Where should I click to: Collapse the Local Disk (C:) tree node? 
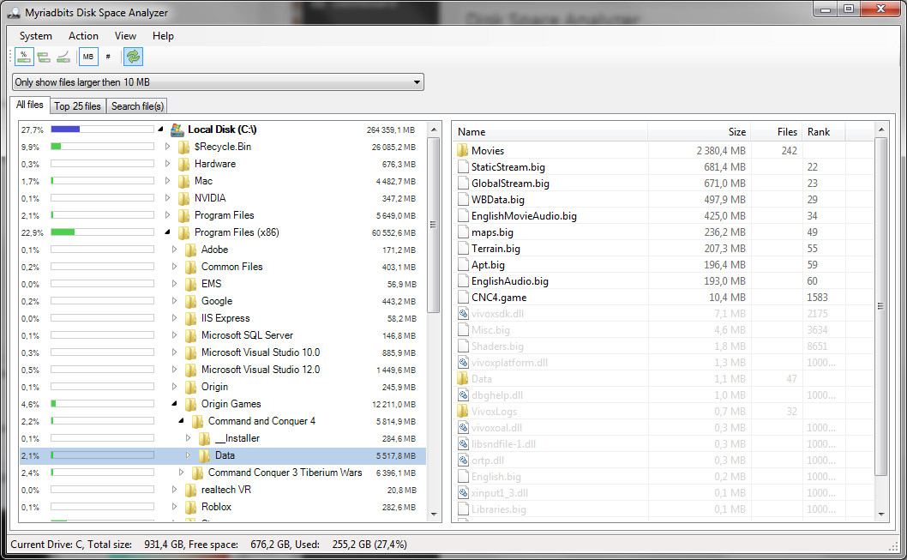coord(161,129)
